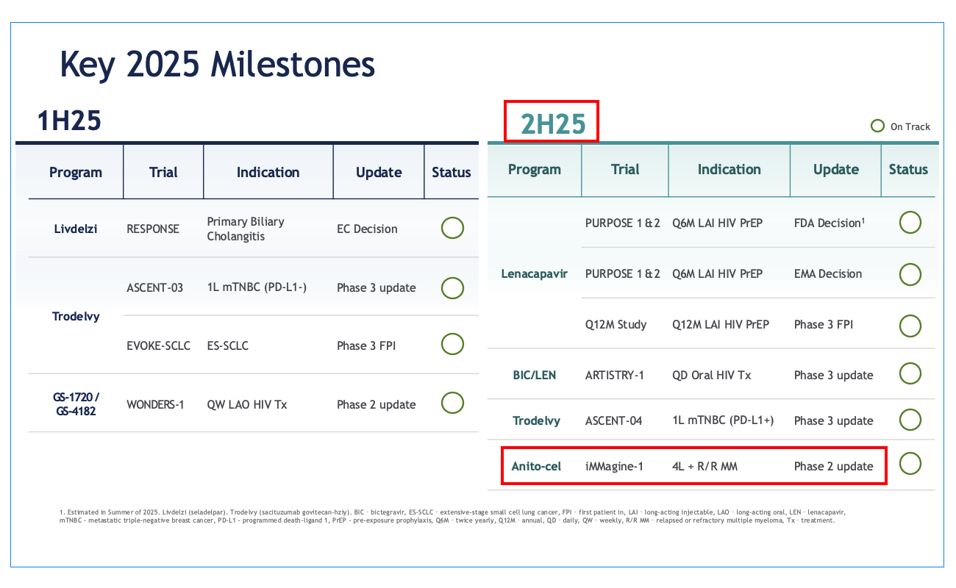Viewport: 956px width, 588px height.
Task: Click "Phase 3 update" in the ASCENT-03 row
Action: pos(377,287)
